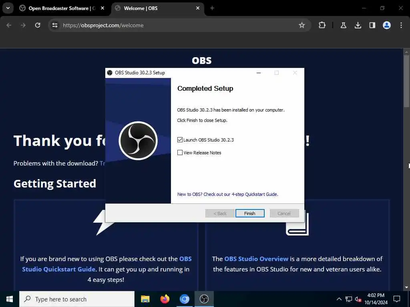The height and width of the screenshot is (307, 410).
Task: Click the scrollbar down arrow
Action: 406,287
